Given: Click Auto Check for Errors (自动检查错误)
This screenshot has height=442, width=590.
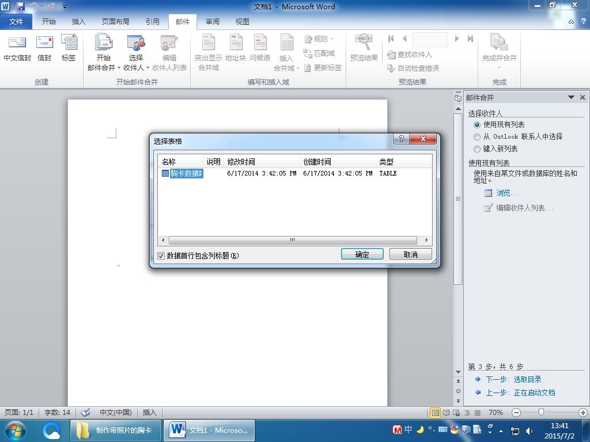Looking at the screenshot, I should (413, 68).
